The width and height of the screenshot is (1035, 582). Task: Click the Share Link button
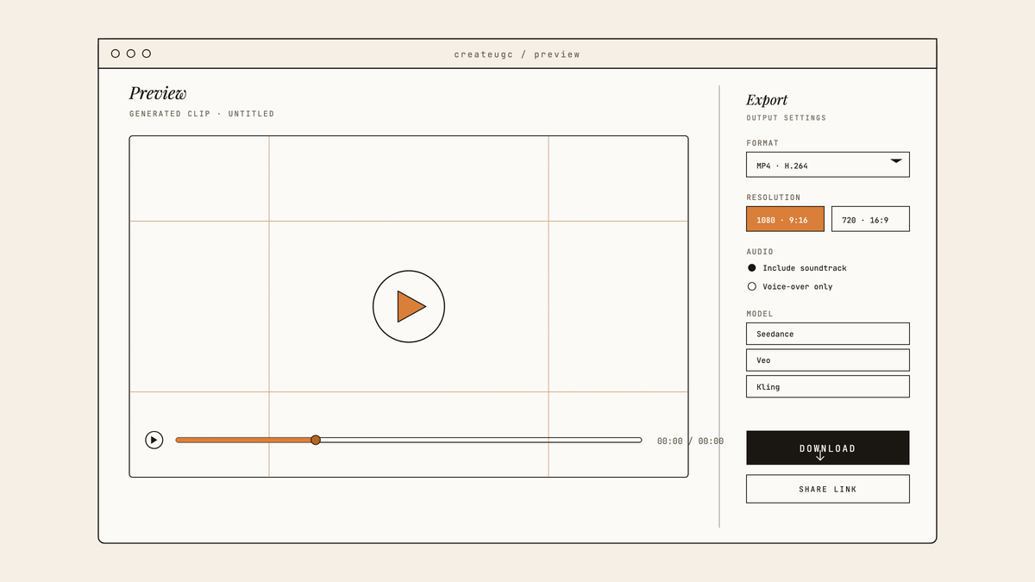coord(828,489)
